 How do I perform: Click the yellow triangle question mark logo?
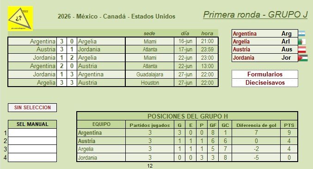pyautogui.click(x=20, y=19)
